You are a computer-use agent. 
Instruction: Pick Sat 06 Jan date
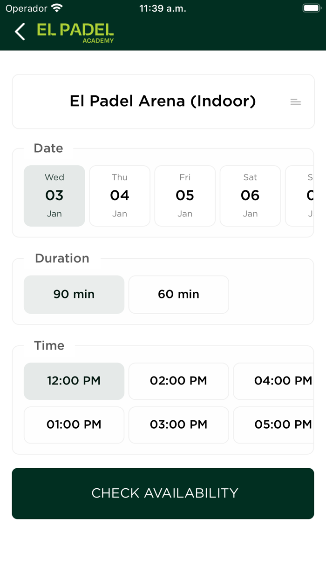250,196
